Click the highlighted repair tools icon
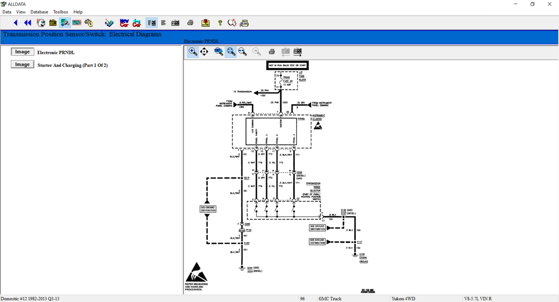 [x=65, y=23]
